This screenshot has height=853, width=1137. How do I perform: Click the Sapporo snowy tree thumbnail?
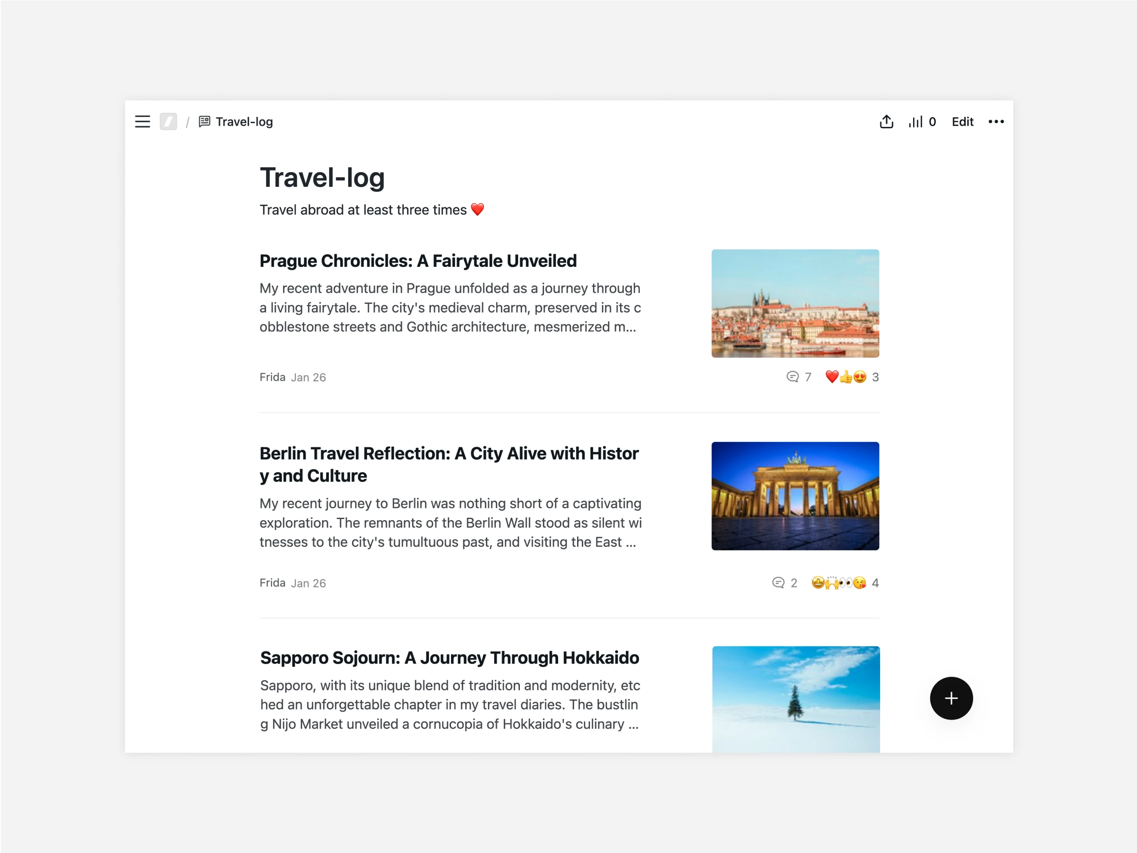click(796, 699)
